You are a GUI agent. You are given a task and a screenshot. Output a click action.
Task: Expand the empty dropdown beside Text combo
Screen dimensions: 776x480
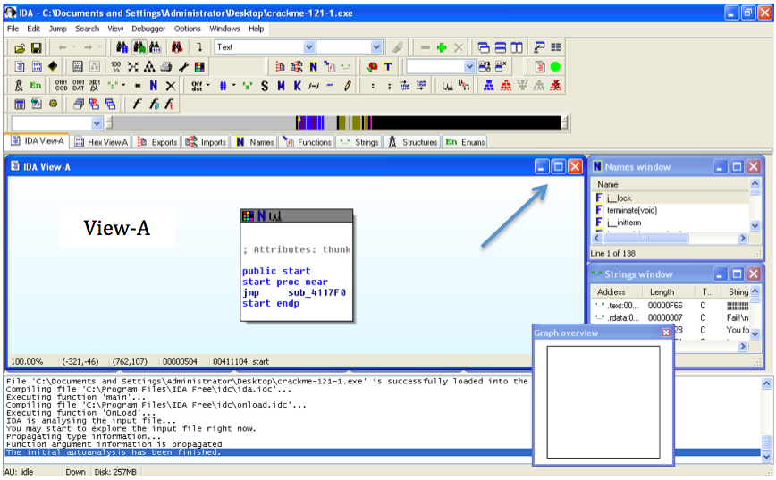376,47
